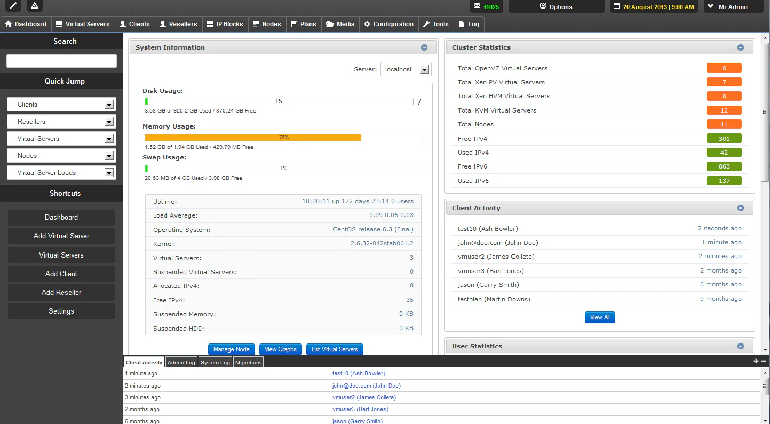Collapse the Cluster Statistics panel
Image resolution: width=770 pixels, height=424 pixels.
tap(741, 47)
